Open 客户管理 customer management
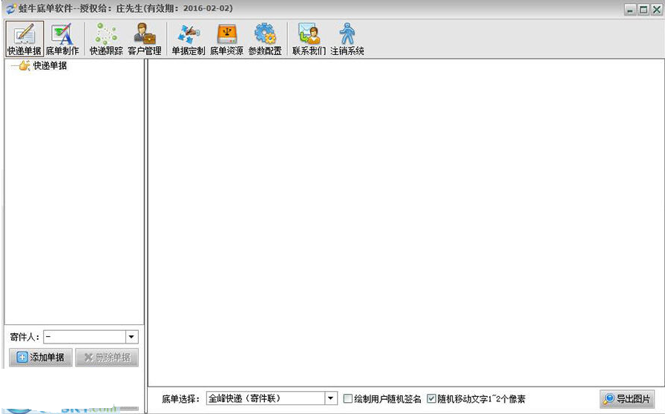The width and height of the screenshot is (665, 414). (x=144, y=39)
